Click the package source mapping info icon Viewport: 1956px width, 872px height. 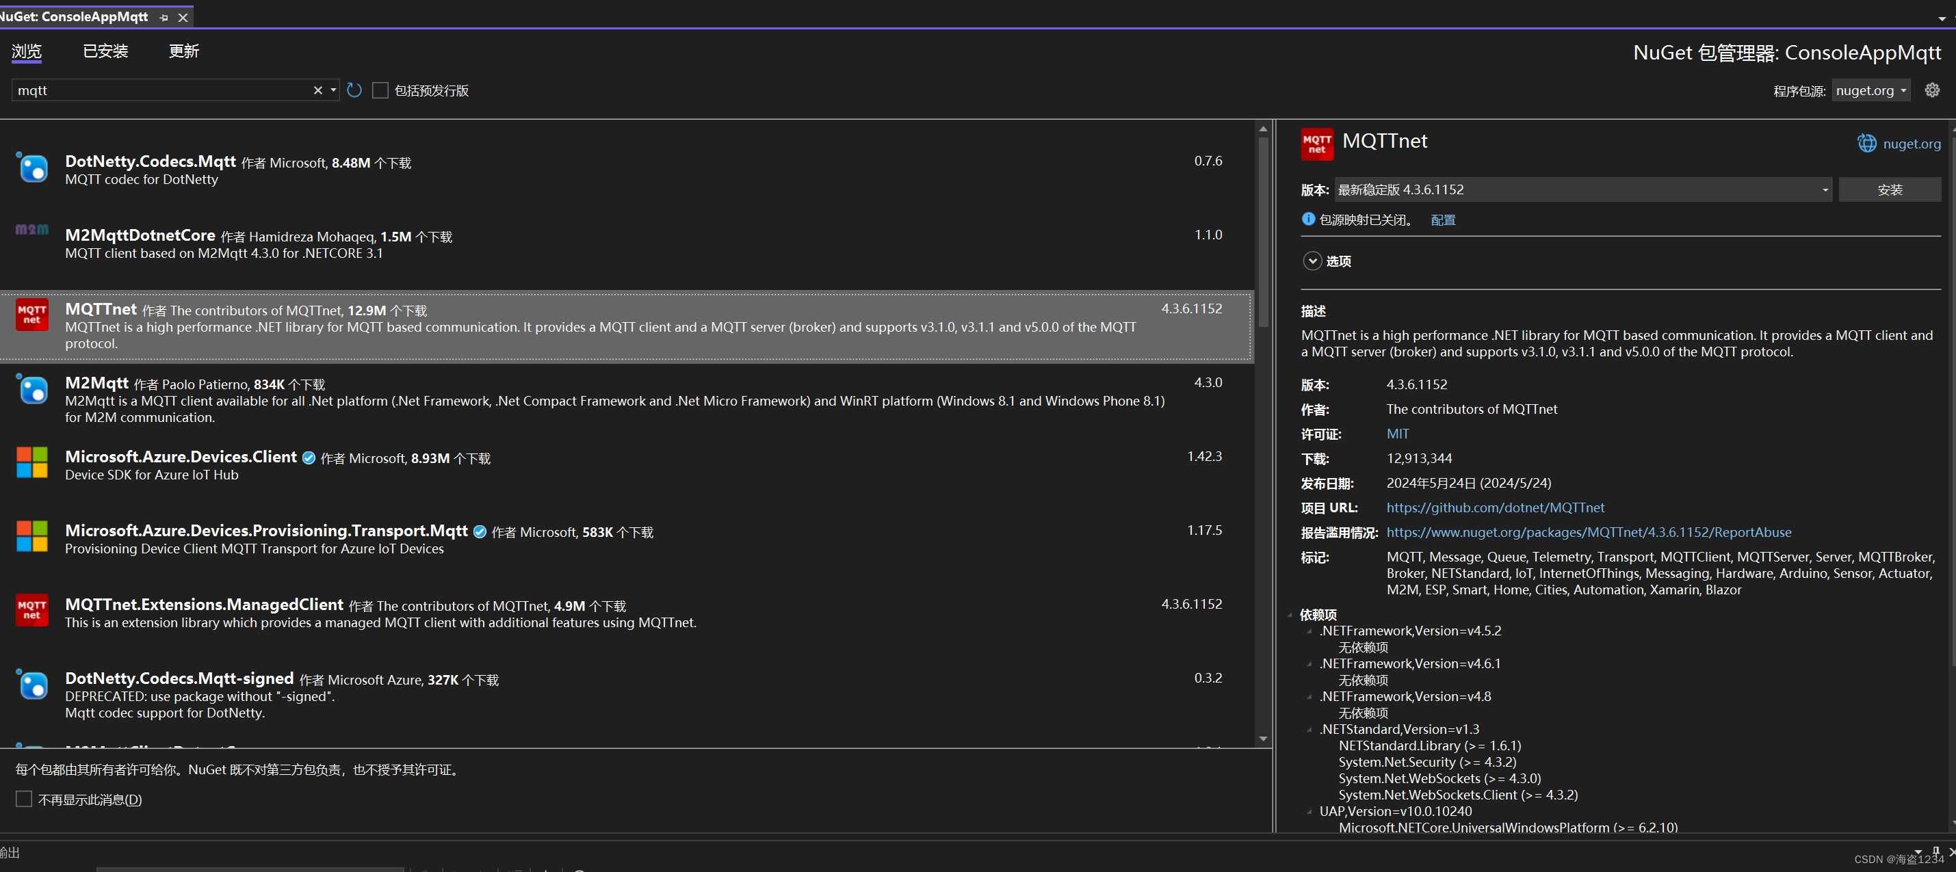coord(1307,219)
